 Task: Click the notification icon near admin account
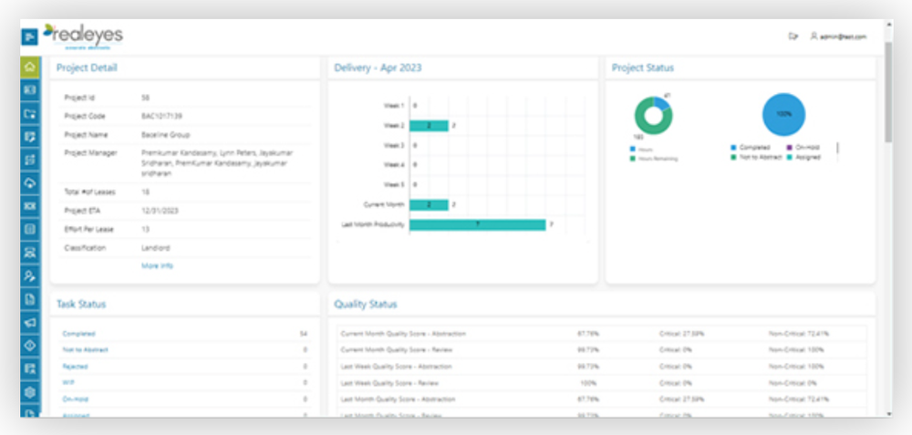pos(793,36)
